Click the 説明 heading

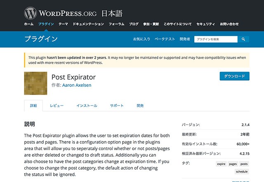point(29,124)
